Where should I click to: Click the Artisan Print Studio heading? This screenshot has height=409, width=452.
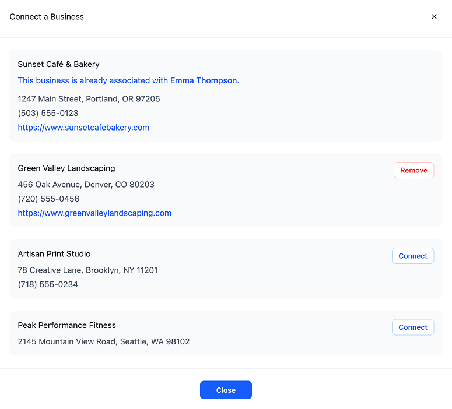(x=54, y=254)
